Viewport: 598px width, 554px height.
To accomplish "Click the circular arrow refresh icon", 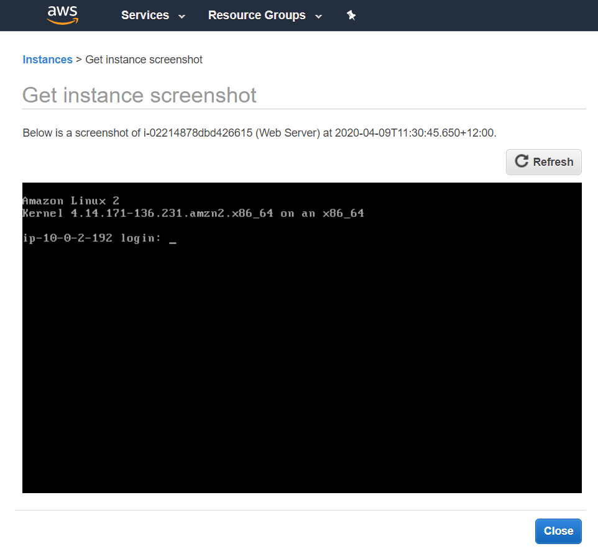I will point(522,161).
